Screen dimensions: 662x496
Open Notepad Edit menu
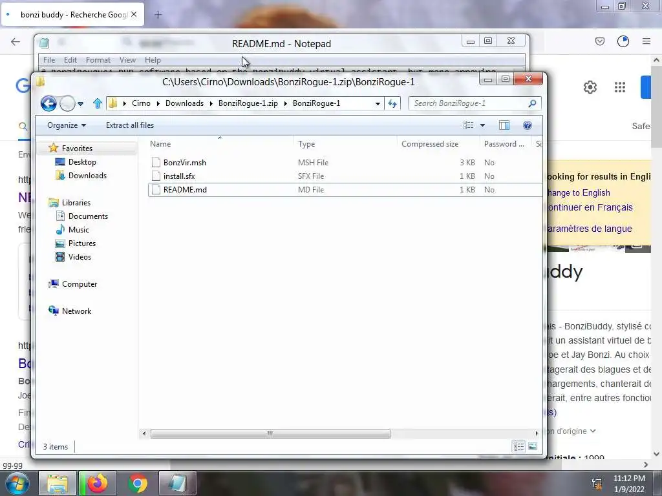[70, 60]
